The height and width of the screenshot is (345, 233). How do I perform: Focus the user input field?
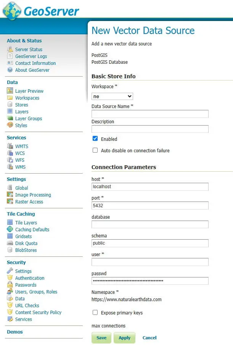click(150, 262)
